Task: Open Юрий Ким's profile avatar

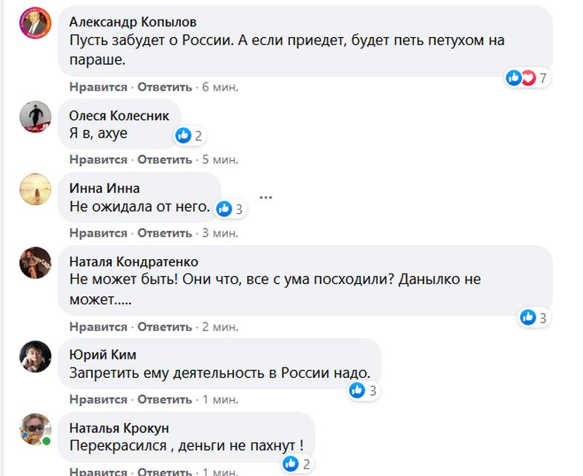Action: coord(34,357)
